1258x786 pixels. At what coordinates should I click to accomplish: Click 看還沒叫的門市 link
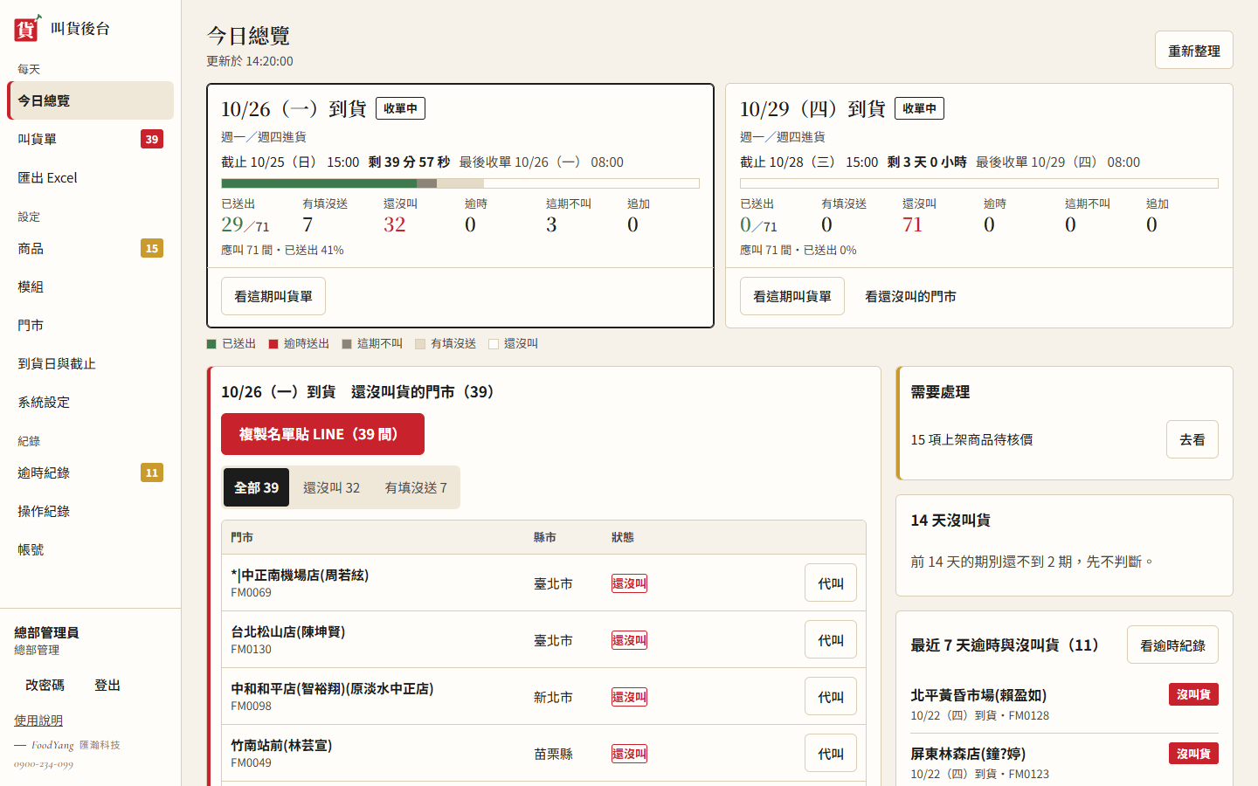coord(910,296)
